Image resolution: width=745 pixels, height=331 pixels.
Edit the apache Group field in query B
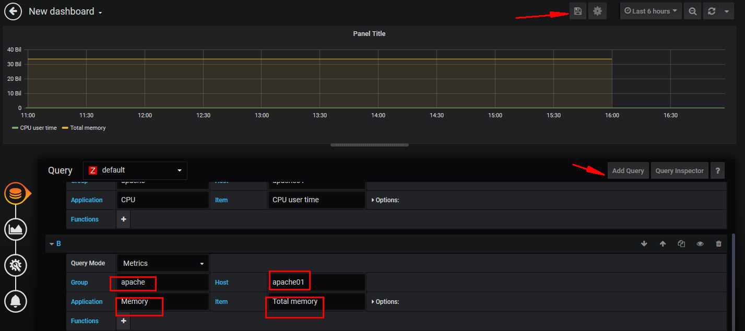(x=162, y=283)
